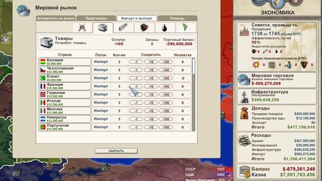
Task: Click the Инфраструктура cost $389,636,250
Action: (265, 100)
